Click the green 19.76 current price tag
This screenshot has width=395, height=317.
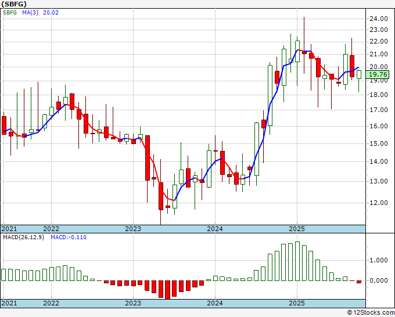tap(378, 74)
